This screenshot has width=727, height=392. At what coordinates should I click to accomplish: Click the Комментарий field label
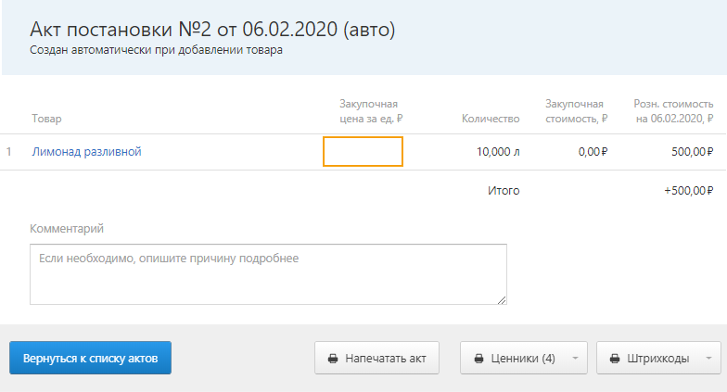point(67,228)
